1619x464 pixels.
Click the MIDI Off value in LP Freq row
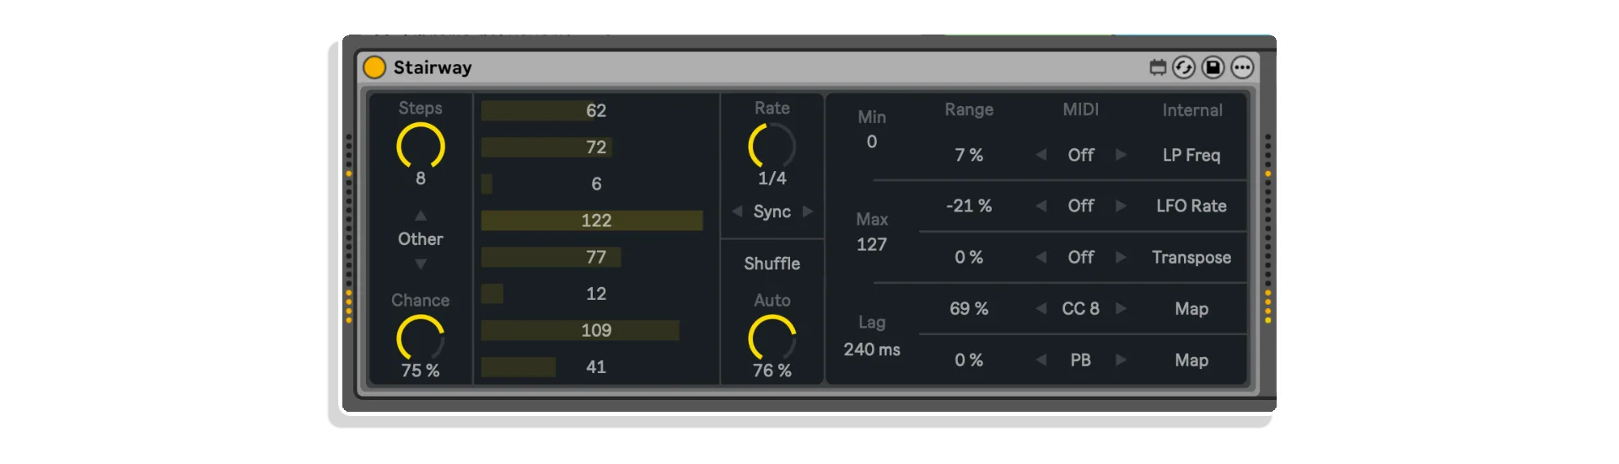click(x=1081, y=155)
